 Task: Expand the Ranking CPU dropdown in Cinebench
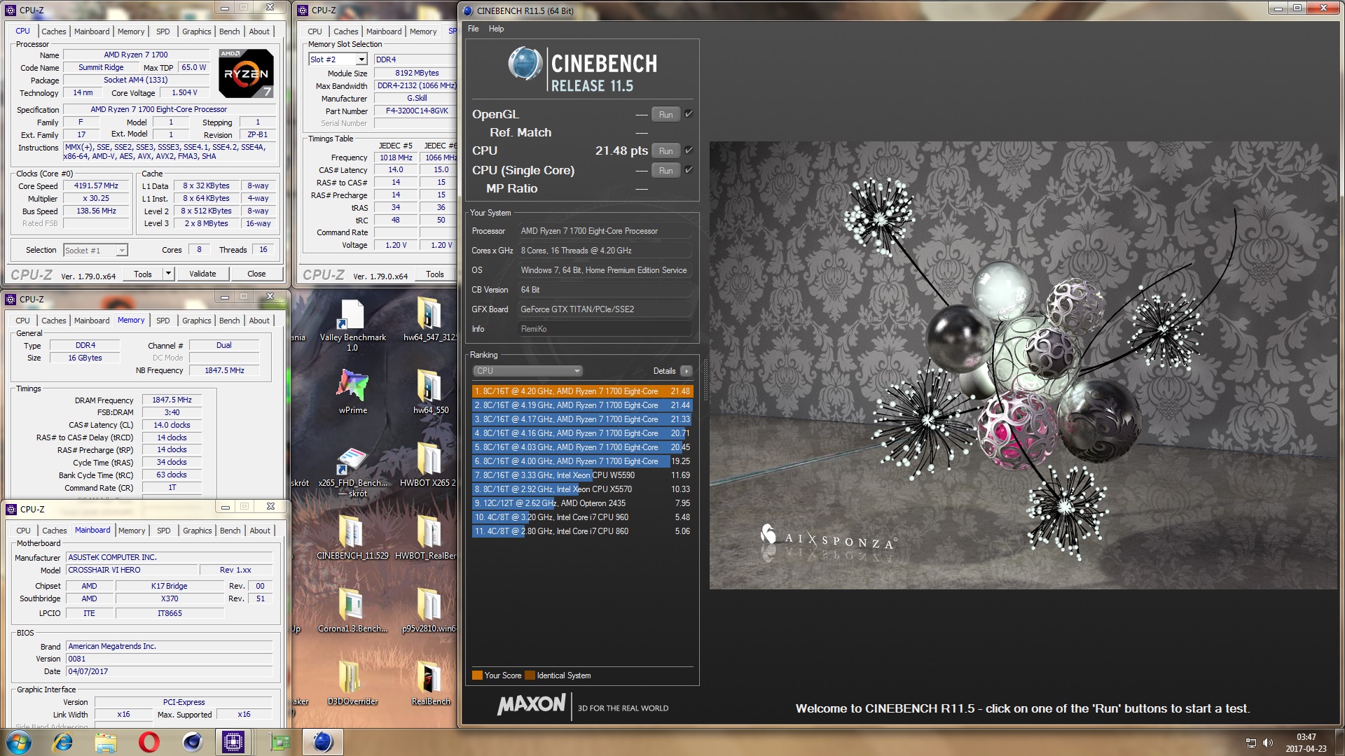tap(528, 371)
